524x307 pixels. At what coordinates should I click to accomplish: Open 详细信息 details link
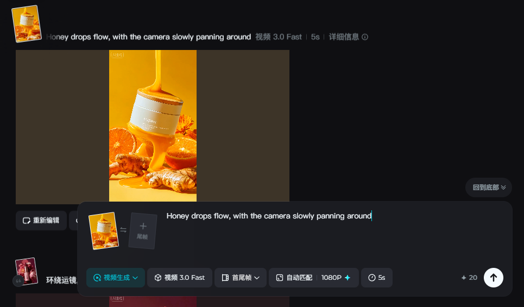(x=344, y=37)
